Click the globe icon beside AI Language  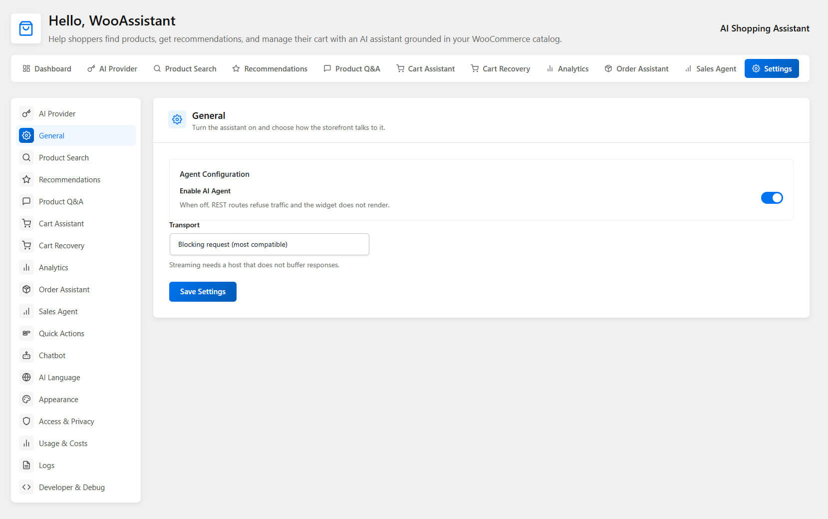point(26,377)
